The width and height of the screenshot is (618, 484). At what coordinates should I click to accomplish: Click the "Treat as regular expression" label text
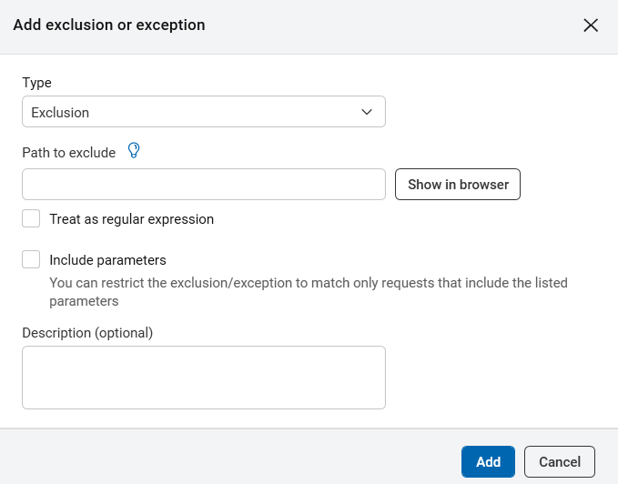(131, 219)
